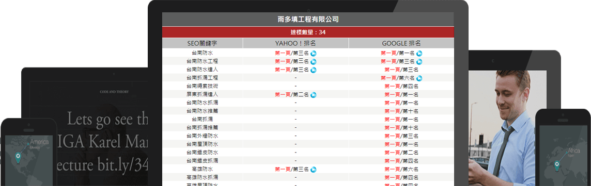Click the Google ranking link for 台南防水推薦

point(401,111)
